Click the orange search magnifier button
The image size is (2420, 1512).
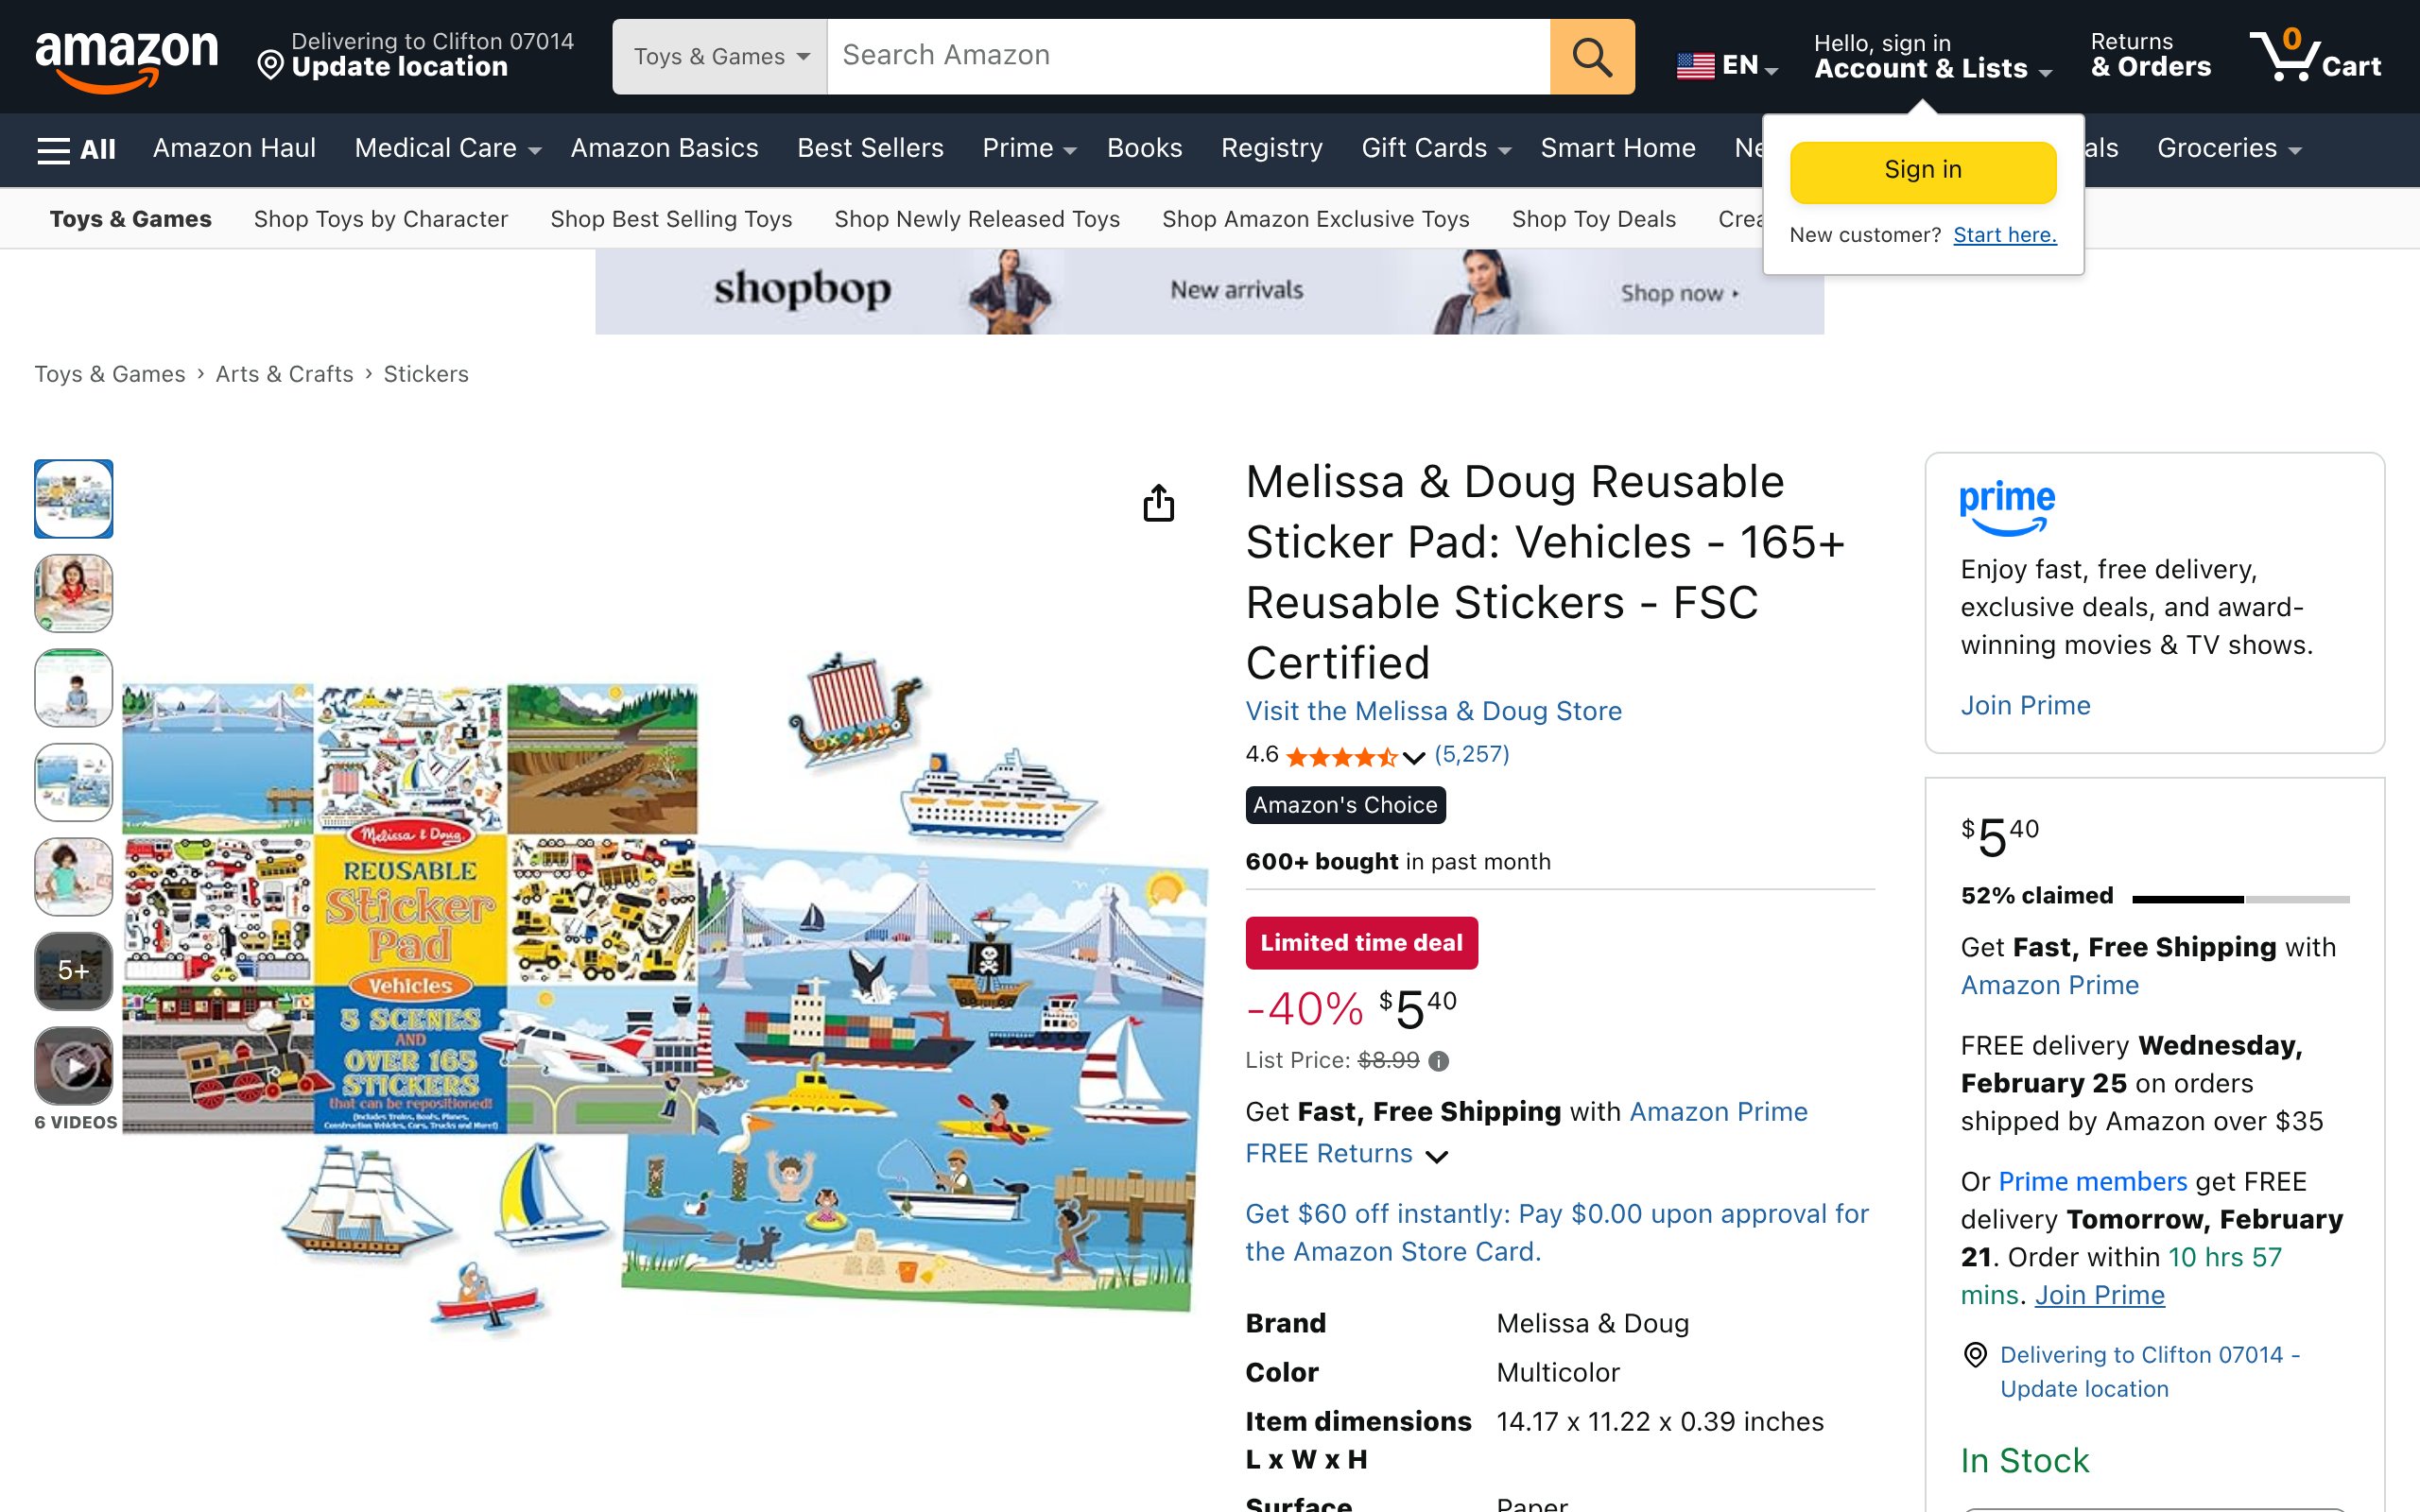point(1591,57)
